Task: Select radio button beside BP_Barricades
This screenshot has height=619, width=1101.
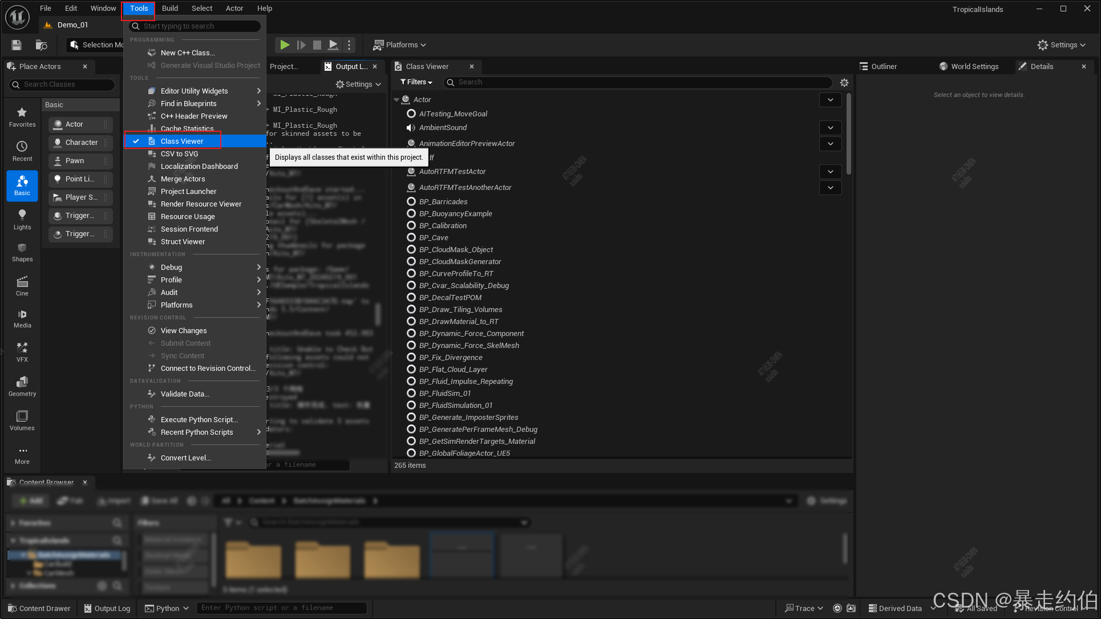Action: pos(411,201)
